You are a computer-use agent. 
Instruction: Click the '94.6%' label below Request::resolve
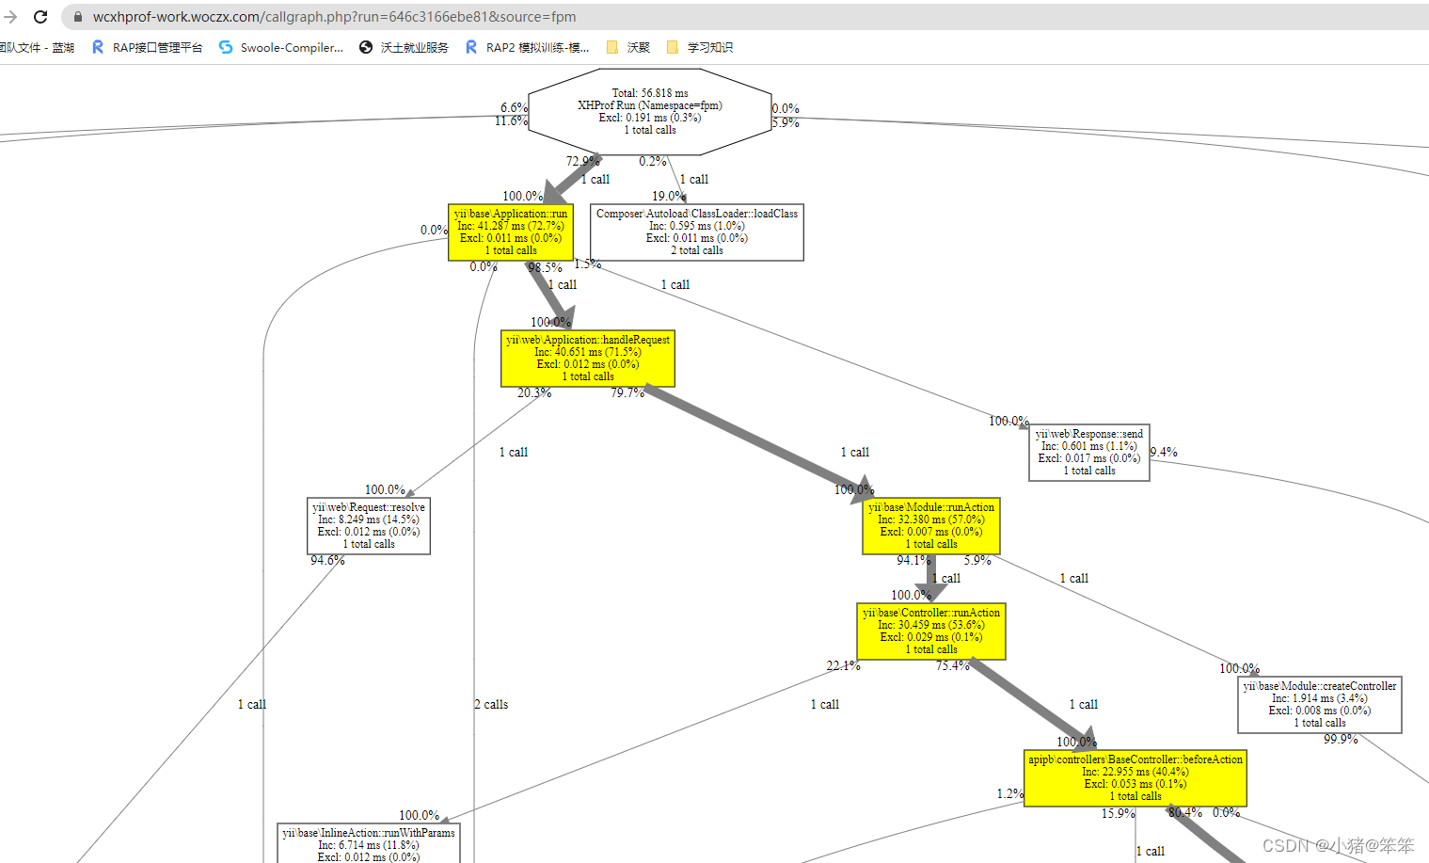point(327,560)
